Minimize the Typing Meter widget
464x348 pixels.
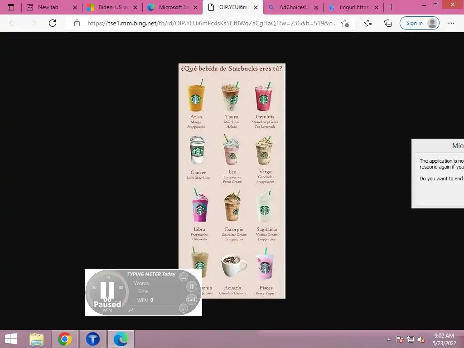pos(184,278)
